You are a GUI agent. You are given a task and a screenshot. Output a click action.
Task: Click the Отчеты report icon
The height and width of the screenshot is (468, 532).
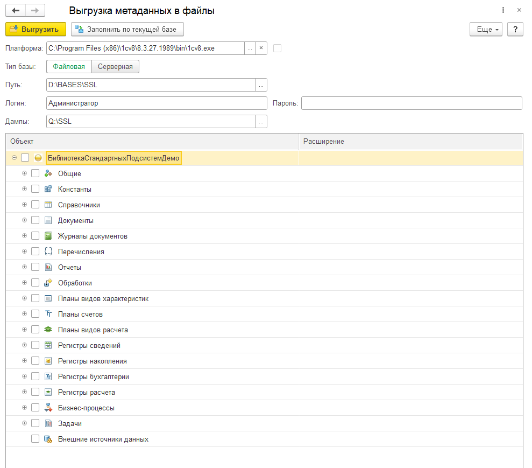click(x=48, y=267)
